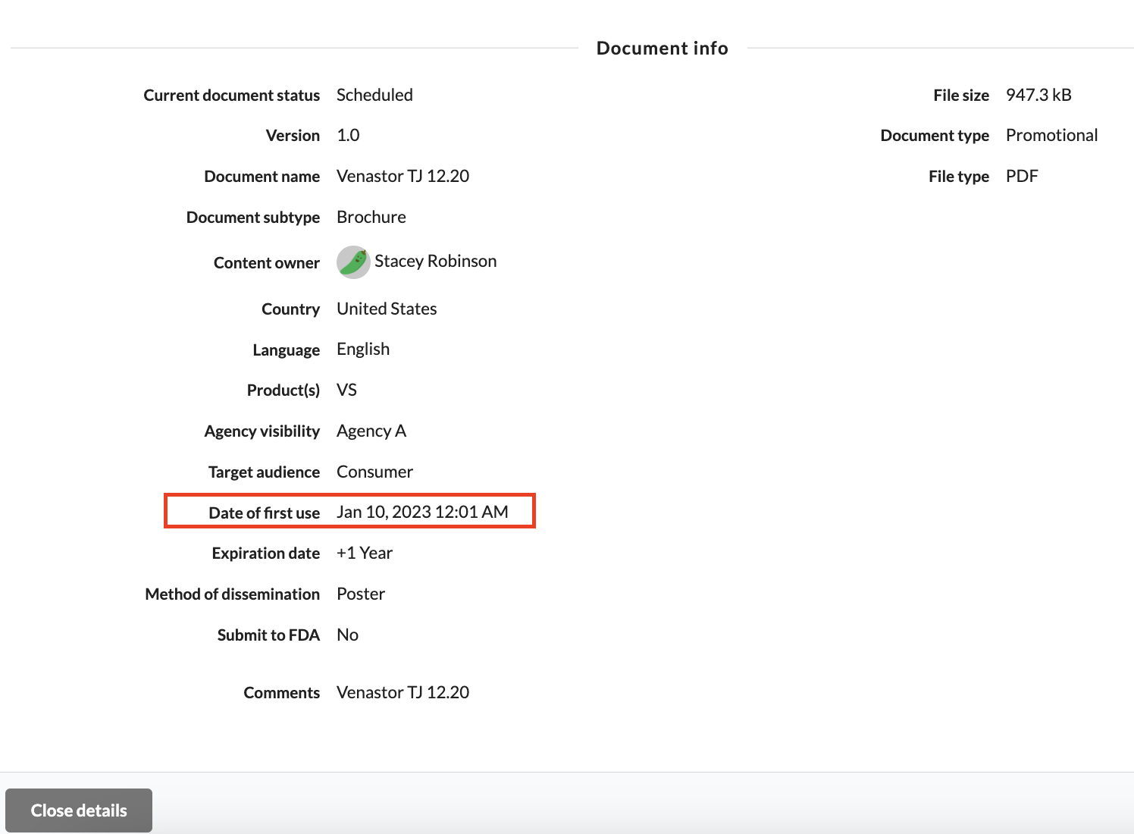Click the comments value Venastor TJ 12.20
1134x834 pixels.
[403, 692]
